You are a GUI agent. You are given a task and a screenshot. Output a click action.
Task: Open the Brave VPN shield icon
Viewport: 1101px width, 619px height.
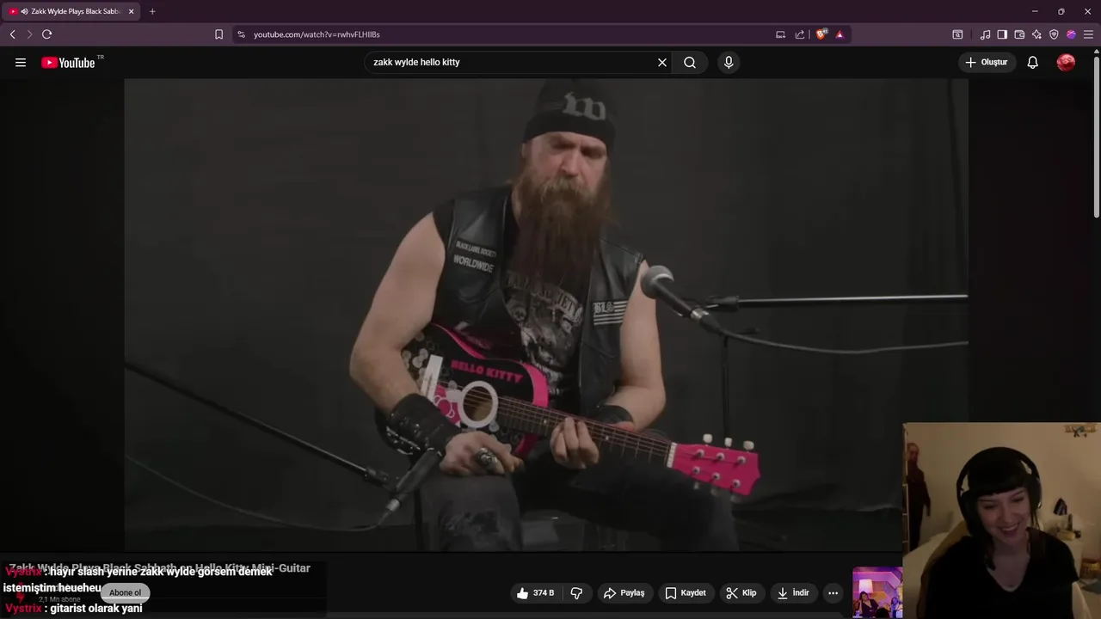click(x=1054, y=34)
